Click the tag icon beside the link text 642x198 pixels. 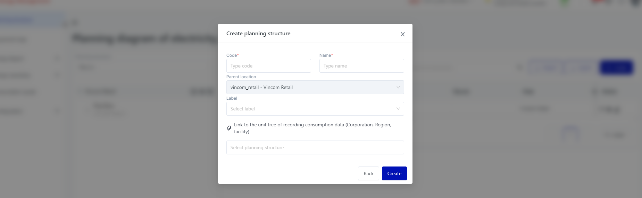point(229,128)
